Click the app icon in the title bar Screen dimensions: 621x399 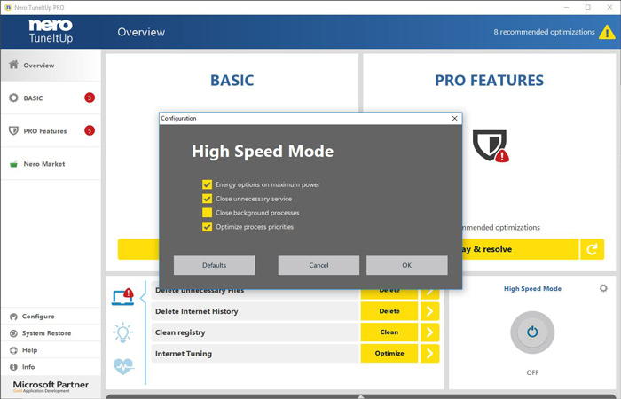click(8, 7)
